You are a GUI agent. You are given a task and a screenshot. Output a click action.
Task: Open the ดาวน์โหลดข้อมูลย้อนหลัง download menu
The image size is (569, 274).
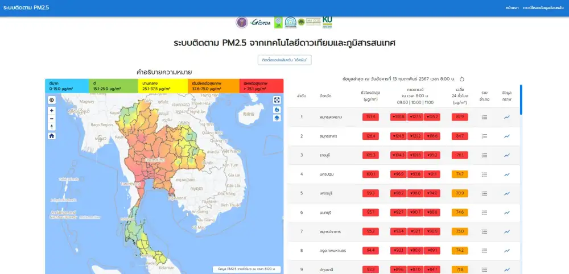point(543,8)
